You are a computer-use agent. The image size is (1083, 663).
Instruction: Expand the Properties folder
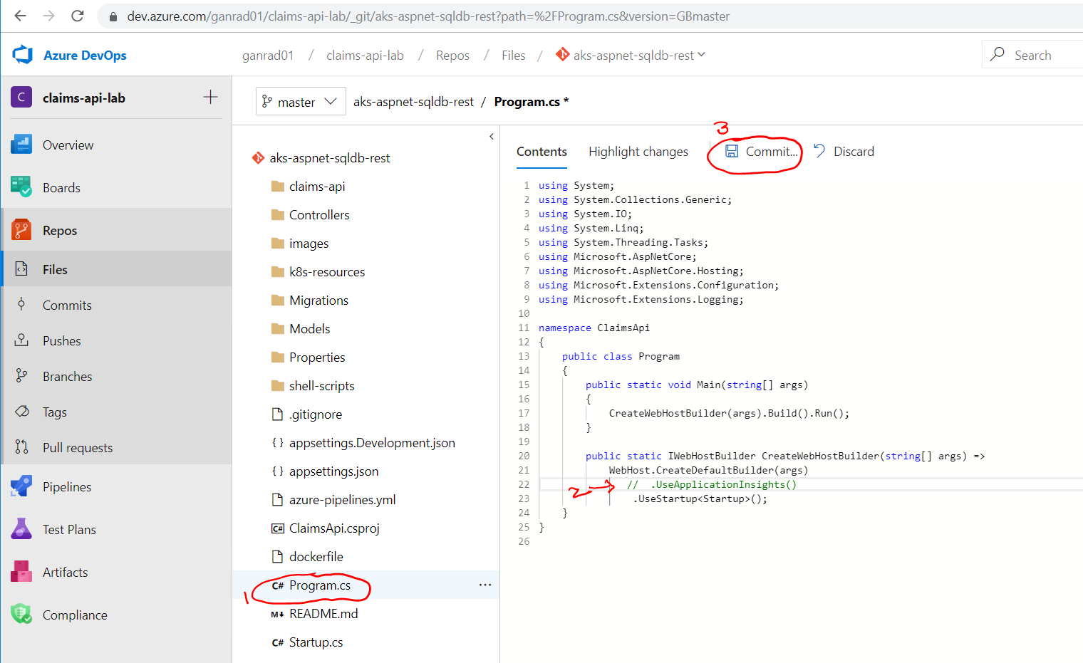317,357
